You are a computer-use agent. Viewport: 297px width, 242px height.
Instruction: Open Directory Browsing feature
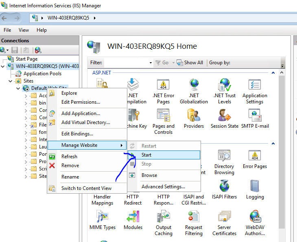point(224,162)
